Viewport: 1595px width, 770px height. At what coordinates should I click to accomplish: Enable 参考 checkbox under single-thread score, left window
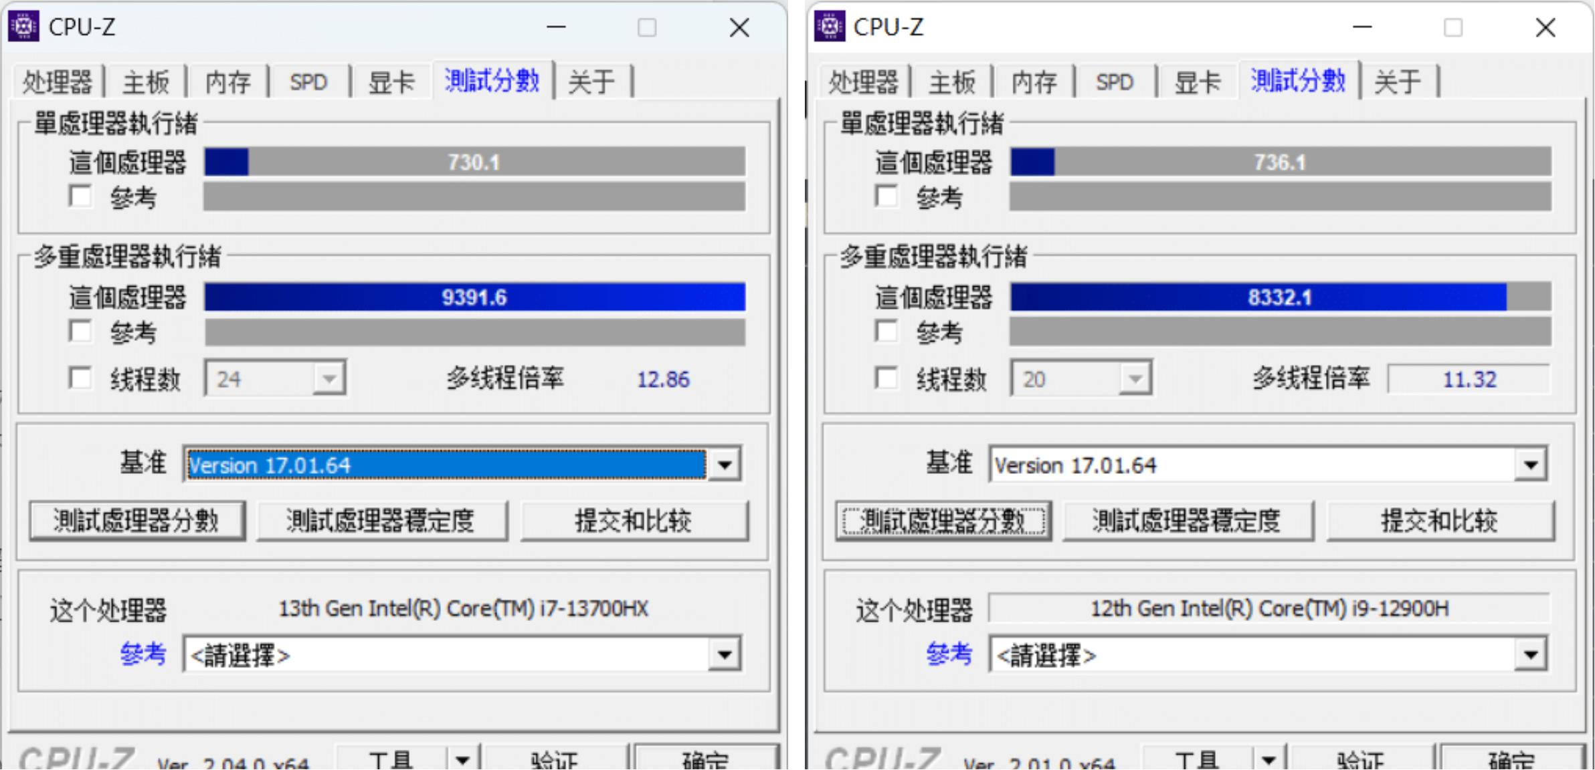(x=82, y=197)
